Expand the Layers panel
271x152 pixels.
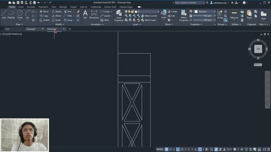coord(136,24)
